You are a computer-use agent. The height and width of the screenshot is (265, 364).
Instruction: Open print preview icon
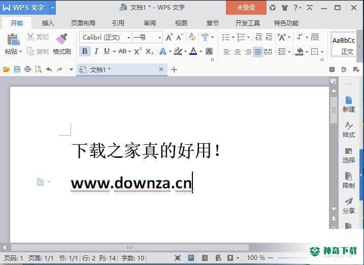pyautogui.click(x=38, y=69)
